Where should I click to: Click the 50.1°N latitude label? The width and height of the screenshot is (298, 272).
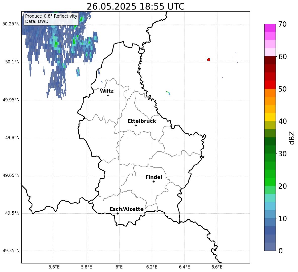[12, 62]
